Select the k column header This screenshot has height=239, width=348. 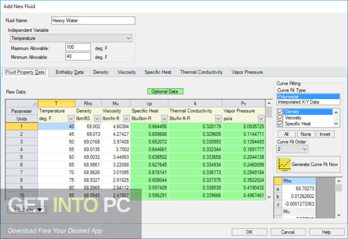pyautogui.click(x=195, y=103)
